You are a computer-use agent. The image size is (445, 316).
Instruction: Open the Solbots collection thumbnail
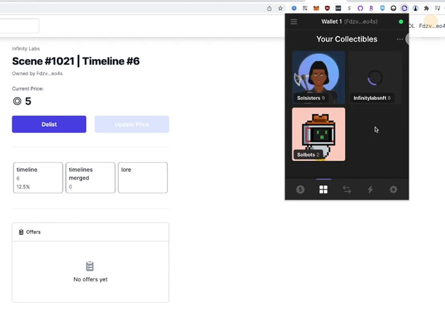coord(318,134)
